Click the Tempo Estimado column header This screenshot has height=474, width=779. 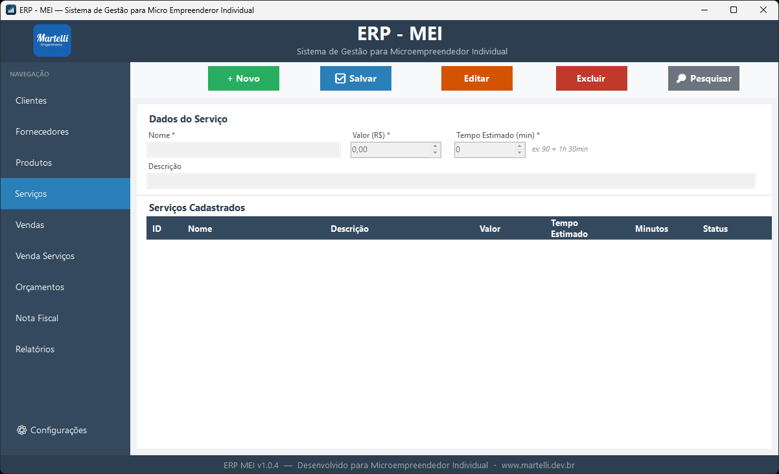[x=587, y=229]
